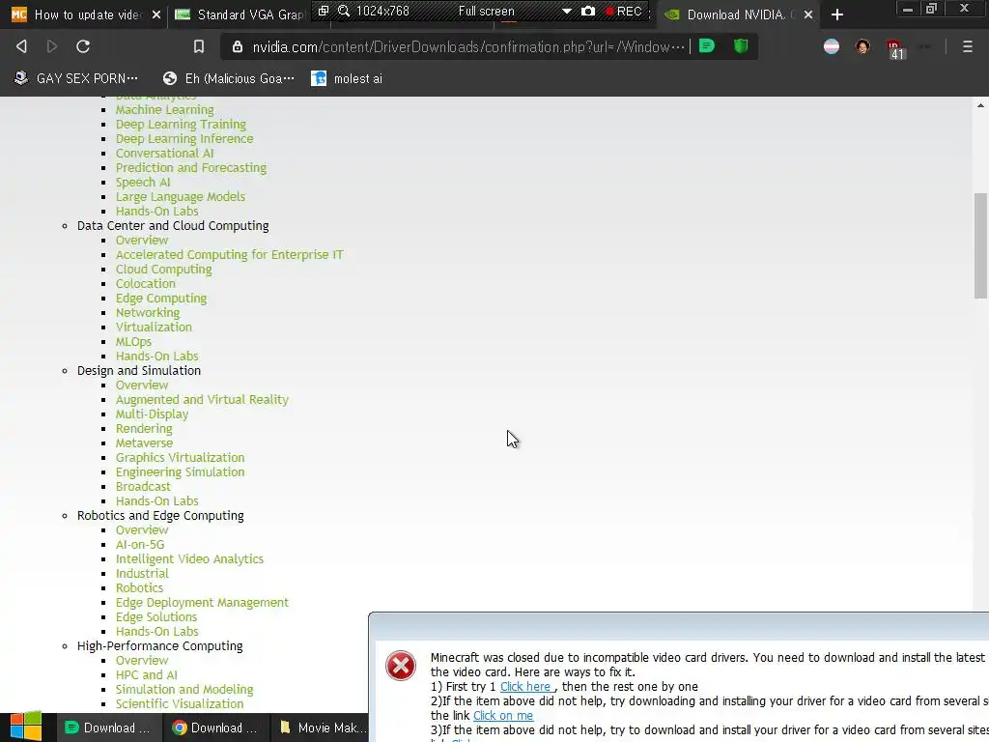Screen dimensions: 989x742
Task: Open the Machine Learning link
Action: (164, 110)
